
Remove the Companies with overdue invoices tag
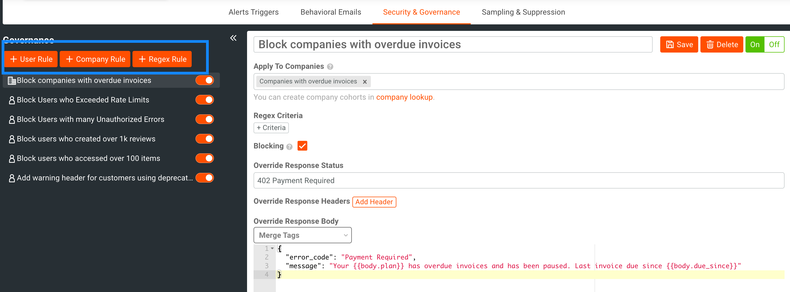click(x=365, y=82)
